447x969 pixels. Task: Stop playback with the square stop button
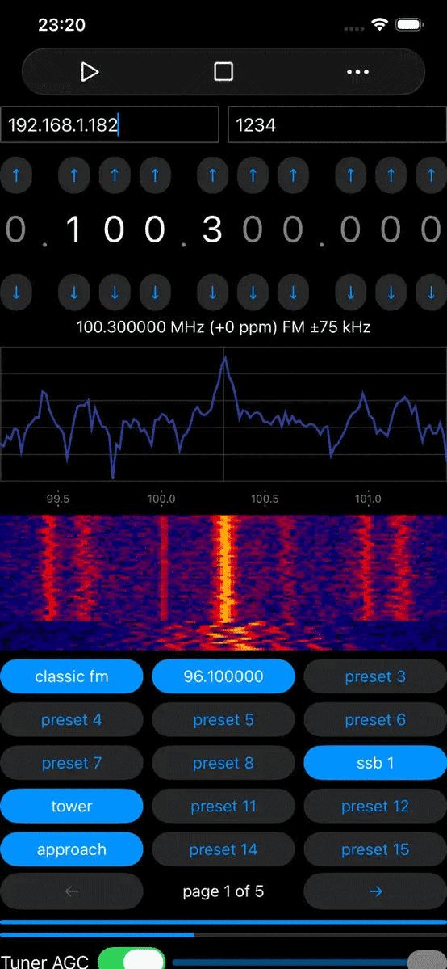[x=223, y=72]
